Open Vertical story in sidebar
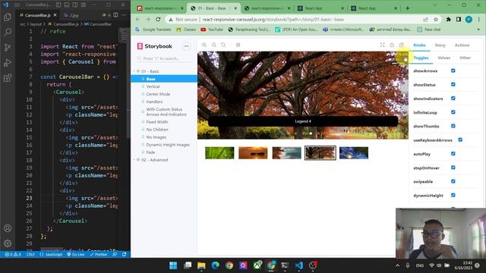The height and width of the screenshot is (273, 486). tap(153, 86)
